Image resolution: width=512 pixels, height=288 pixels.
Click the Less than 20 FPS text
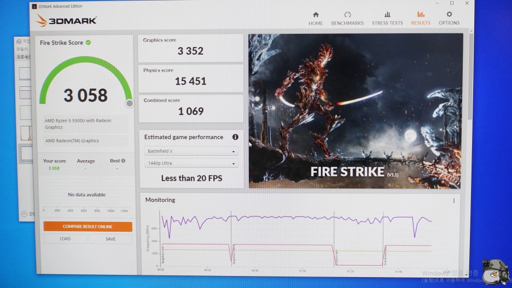tap(191, 178)
